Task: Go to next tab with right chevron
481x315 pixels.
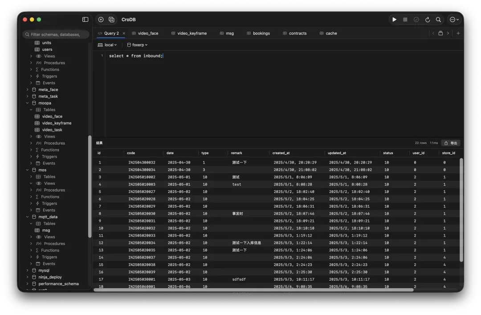Action: point(448,33)
